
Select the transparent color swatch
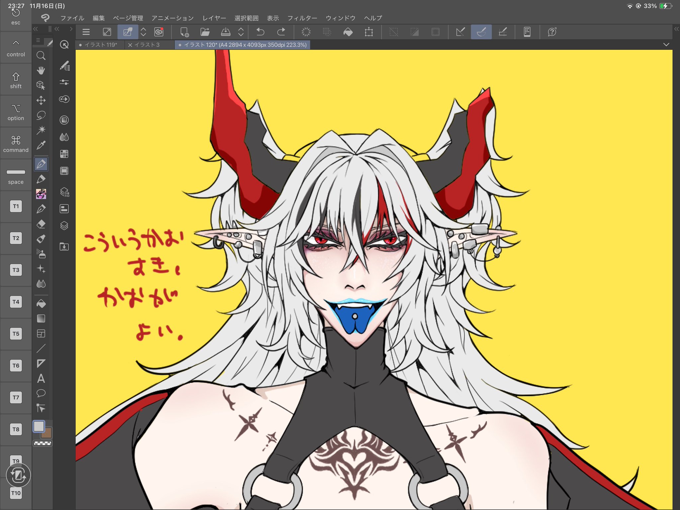point(42,443)
